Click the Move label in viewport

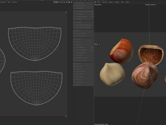[x=96, y=44]
